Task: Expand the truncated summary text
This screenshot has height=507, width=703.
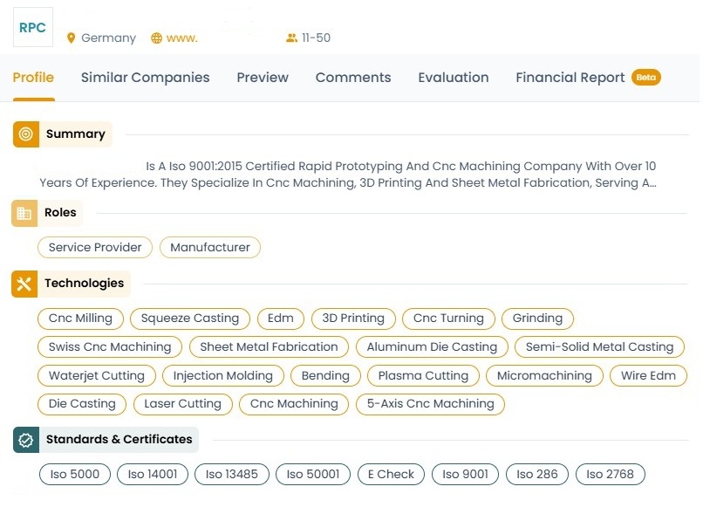Action: point(649,183)
